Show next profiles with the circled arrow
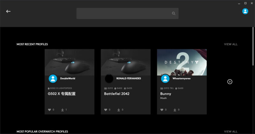Image resolution: width=255 pixels, height=134 pixels. pos(229,82)
